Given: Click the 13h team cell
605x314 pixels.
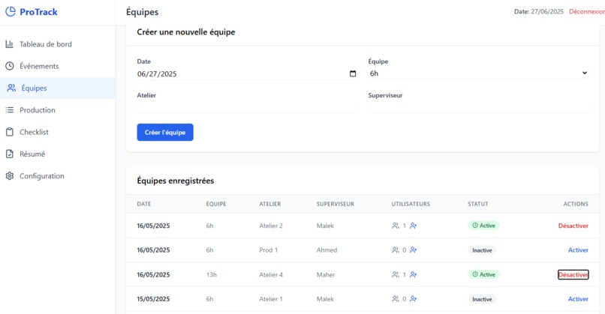Looking at the screenshot, I should pyautogui.click(x=212, y=274).
